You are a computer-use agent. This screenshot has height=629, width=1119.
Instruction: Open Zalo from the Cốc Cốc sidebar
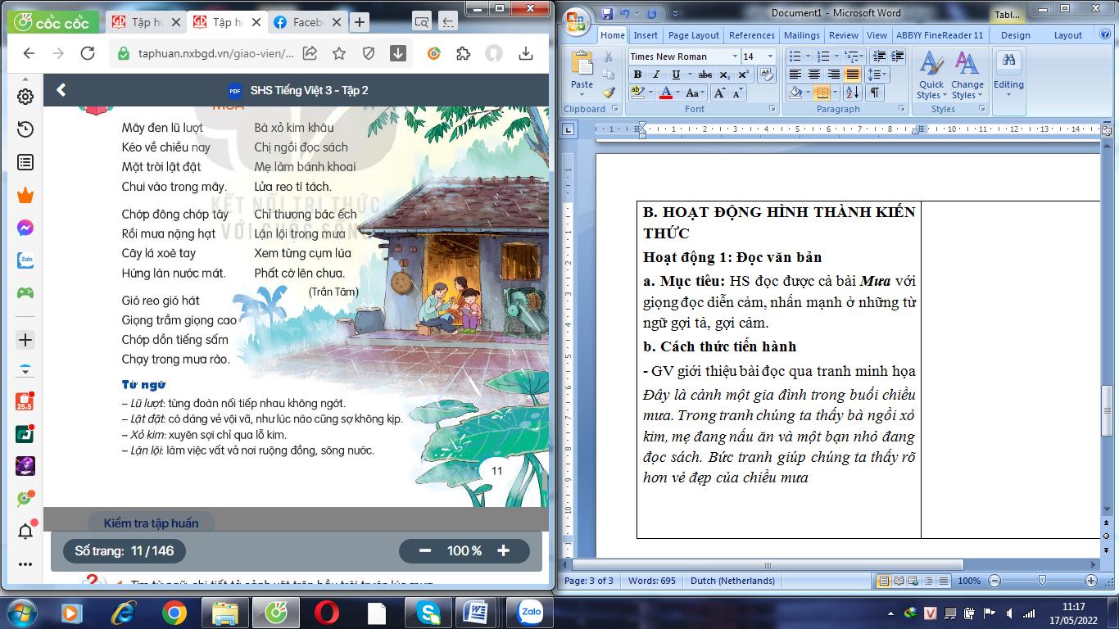[25, 260]
